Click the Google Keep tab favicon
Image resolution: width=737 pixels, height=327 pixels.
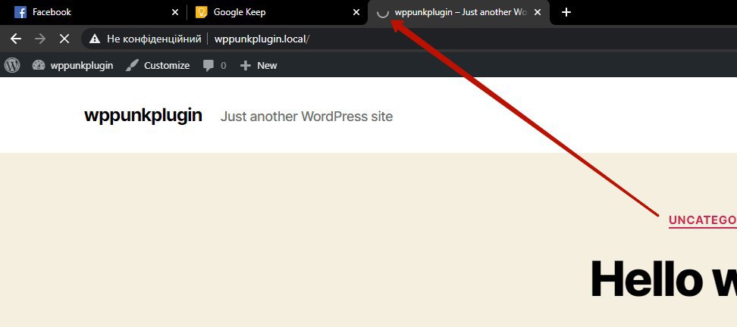pos(201,12)
